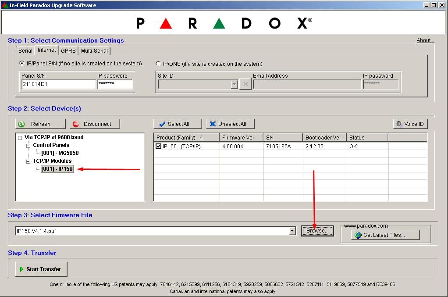Collapse the TCP/IP Modules tree node
This screenshot has height=297, width=448.
point(28,161)
